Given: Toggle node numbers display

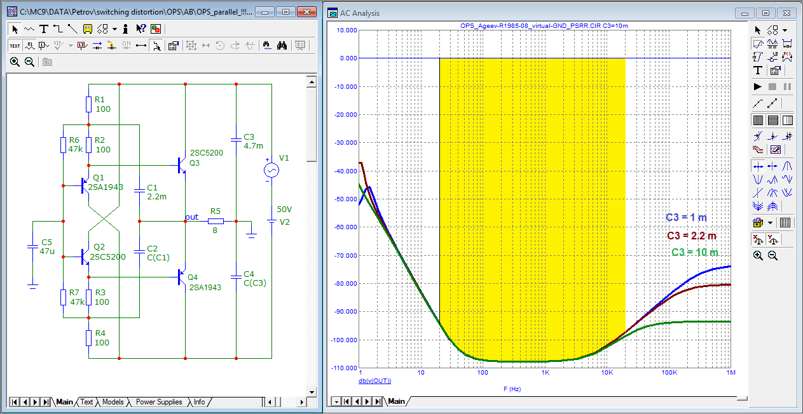Looking at the screenshot, I should pyautogui.click(x=43, y=45).
